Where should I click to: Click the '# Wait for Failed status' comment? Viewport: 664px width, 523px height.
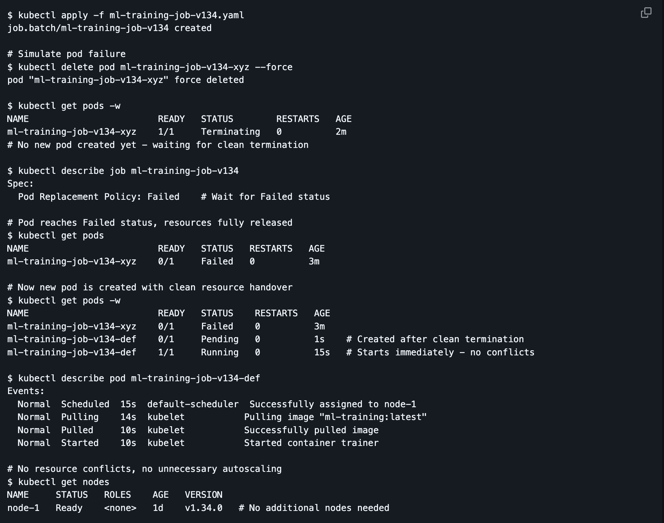tap(265, 197)
